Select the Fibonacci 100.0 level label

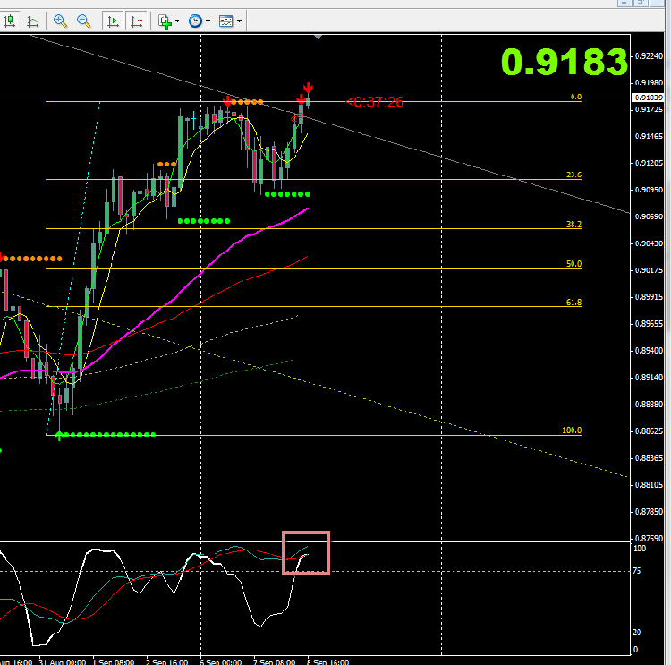572,431
